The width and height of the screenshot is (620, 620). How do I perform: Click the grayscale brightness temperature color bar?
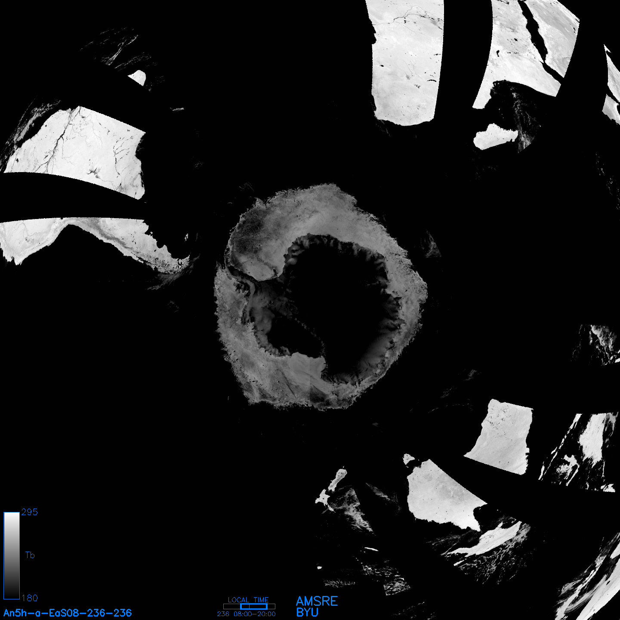[x=12, y=555]
